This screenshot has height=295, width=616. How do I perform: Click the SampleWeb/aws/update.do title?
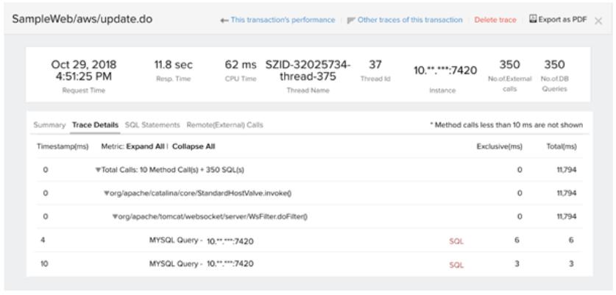(x=82, y=19)
